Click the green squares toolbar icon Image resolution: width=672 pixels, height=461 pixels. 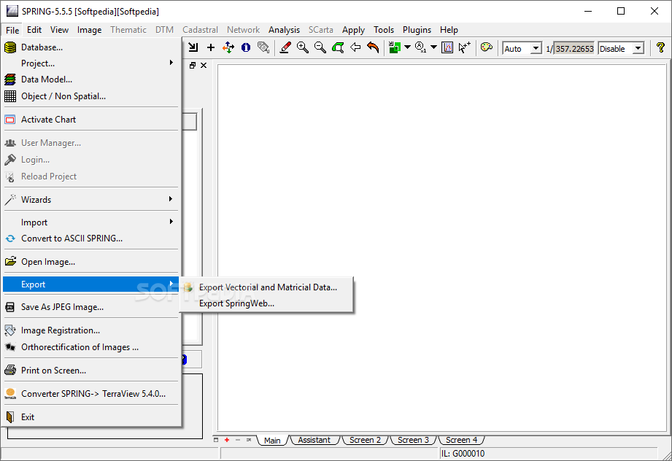[394, 47]
